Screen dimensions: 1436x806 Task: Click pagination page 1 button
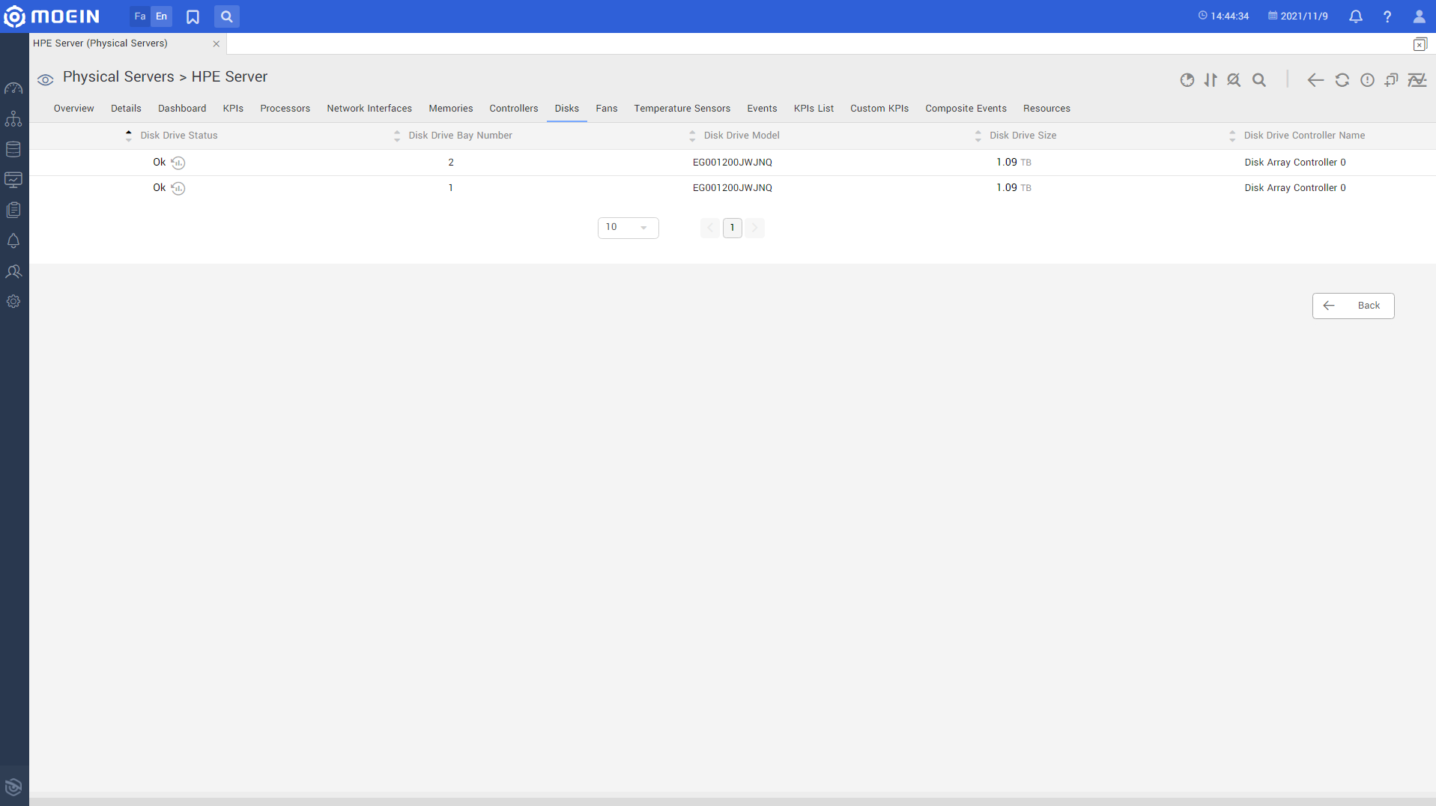point(733,228)
